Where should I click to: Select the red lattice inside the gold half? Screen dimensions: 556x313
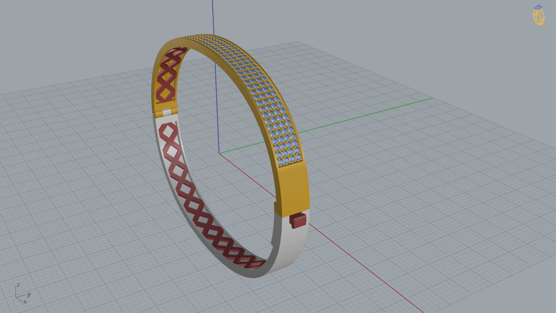click(168, 76)
